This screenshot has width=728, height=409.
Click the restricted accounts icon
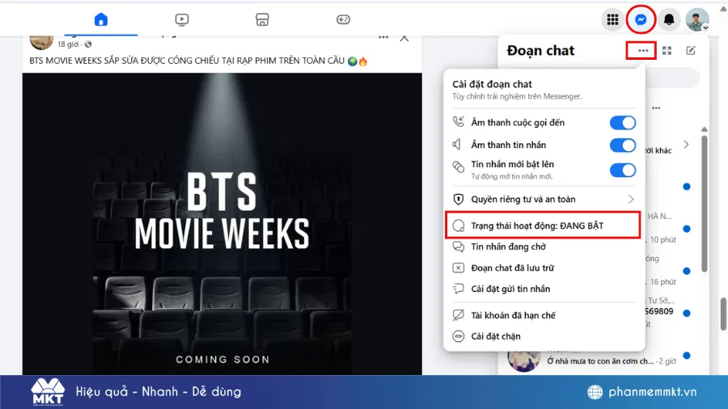[x=459, y=315]
